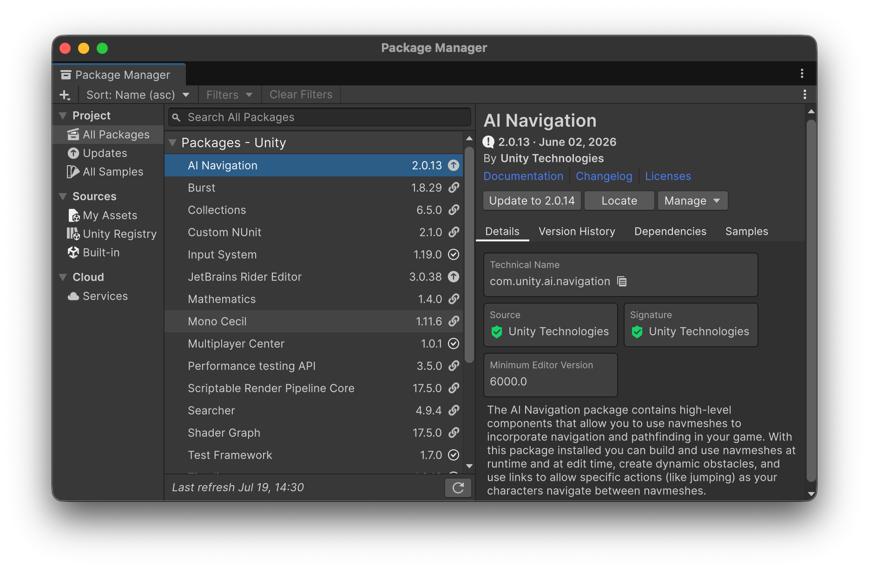The width and height of the screenshot is (869, 570).
Task: Click update arrow icon on JetBrains Rider Editor
Action: click(454, 277)
